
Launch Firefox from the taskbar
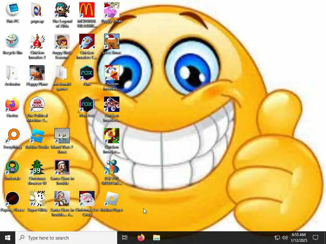pos(141,238)
